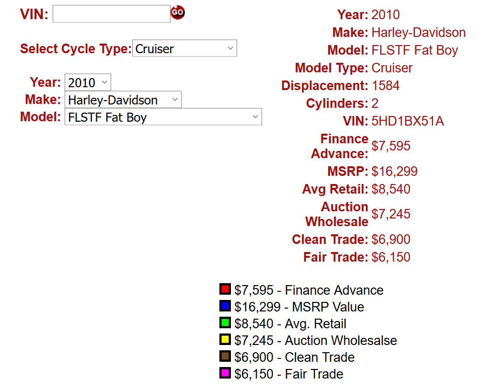This screenshot has height=391, width=503.
Task: Click the MSRP value $16,299 in details
Action: tap(395, 172)
